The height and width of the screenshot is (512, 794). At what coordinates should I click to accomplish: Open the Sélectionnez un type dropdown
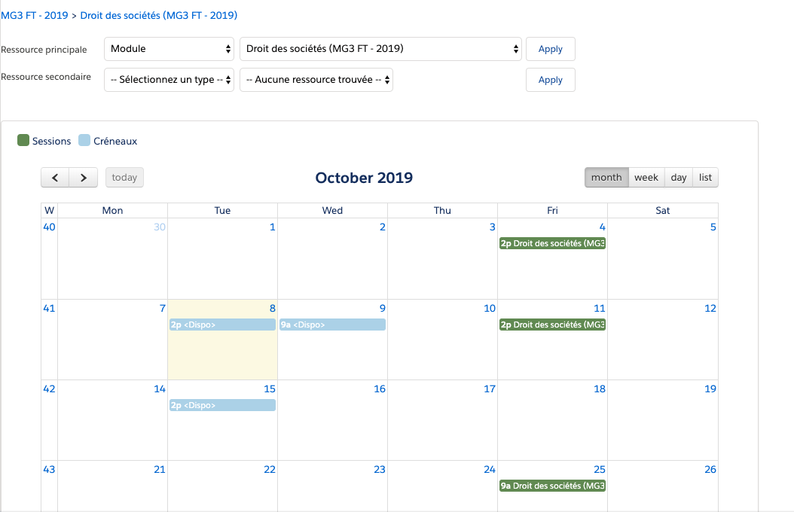[168, 79]
